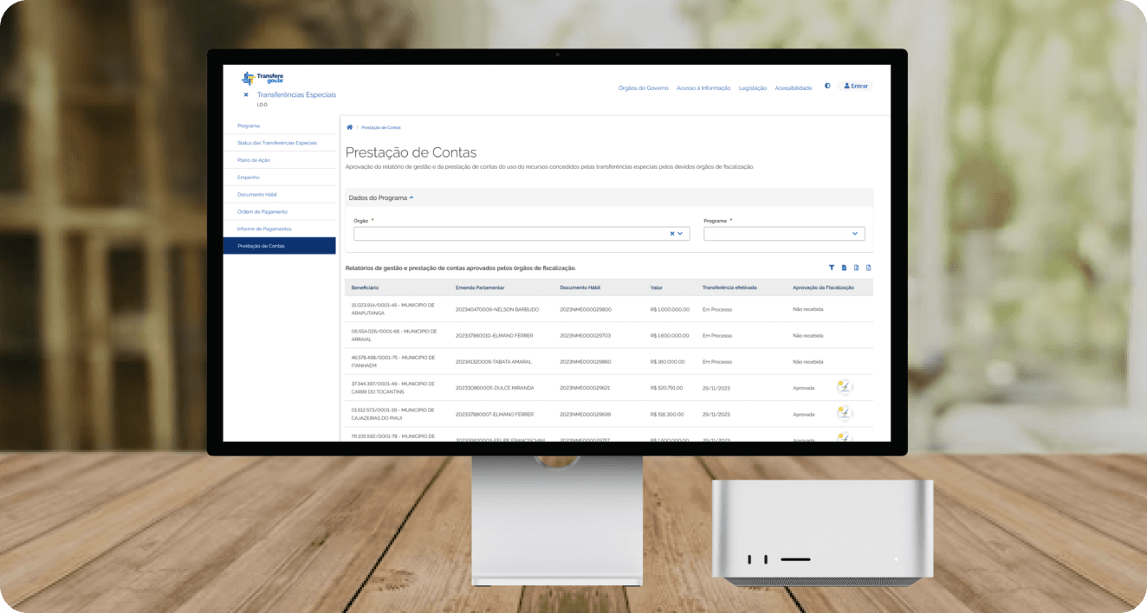The image size is (1147, 613).
Task: Sort by Transferência efetivada column header
Action: [729, 287]
